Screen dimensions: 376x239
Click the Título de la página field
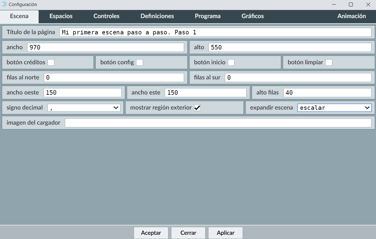(215, 32)
